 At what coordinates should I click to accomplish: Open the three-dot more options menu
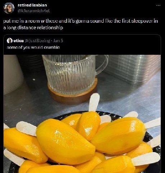[158, 5]
